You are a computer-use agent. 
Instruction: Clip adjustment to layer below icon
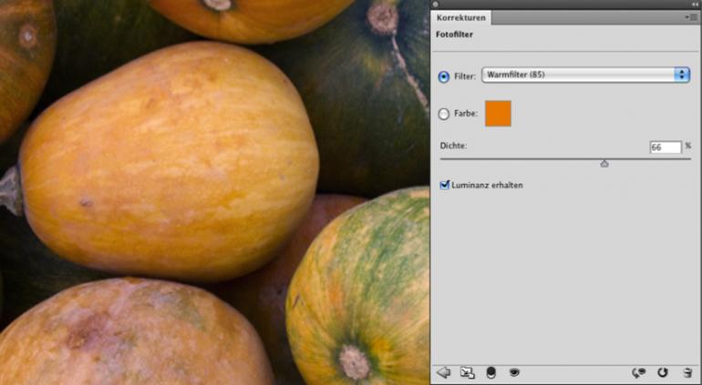pos(491,372)
